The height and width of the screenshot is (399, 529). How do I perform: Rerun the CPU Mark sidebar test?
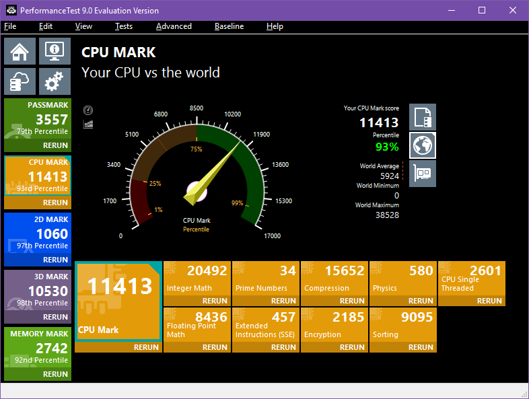(38, 203)
